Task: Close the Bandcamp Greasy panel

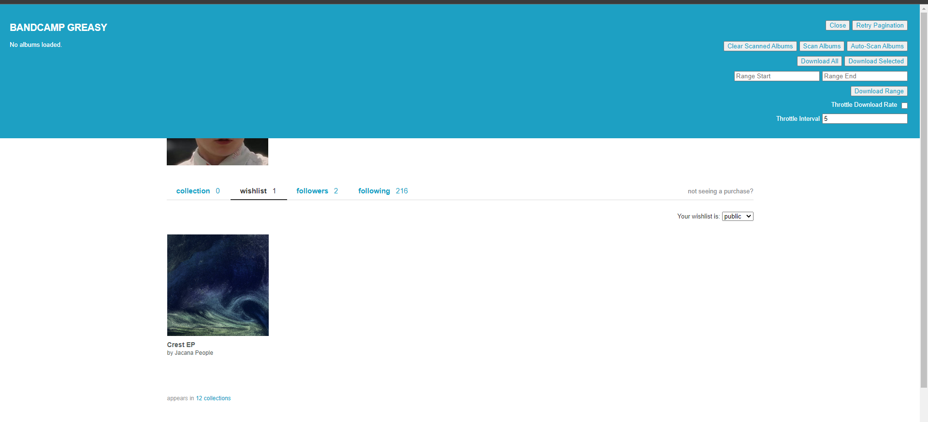Action: pos(837,26)
